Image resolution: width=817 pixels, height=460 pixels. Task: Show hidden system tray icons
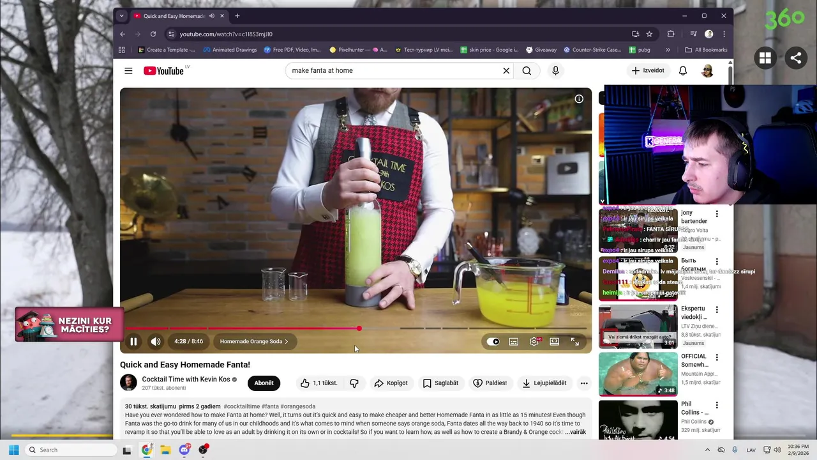(706, 450)
